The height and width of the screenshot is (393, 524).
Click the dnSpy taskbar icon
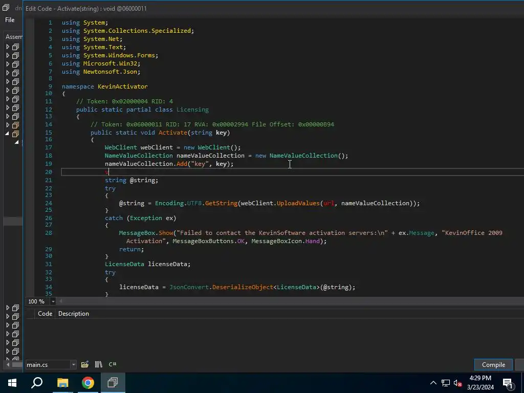point(113,383)
